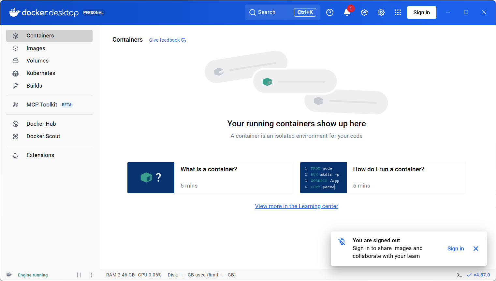This screenshot has height=281, width=496.
Task: Click the CPU 0.06% readout
Action: click(150, 275)
